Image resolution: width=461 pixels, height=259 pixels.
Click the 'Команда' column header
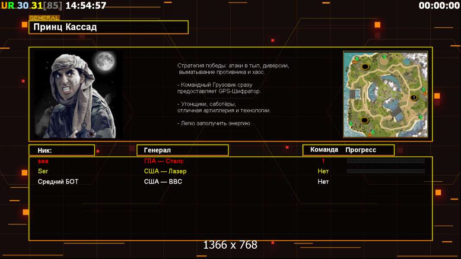pos(324,150)
